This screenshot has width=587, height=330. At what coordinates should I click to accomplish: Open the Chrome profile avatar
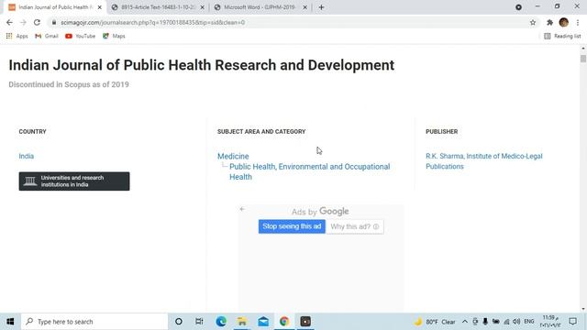pos(564,22)
